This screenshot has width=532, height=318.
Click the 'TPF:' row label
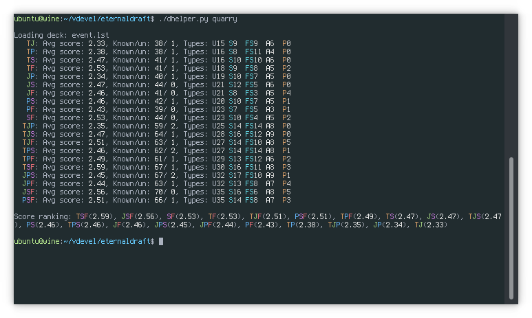30,159
